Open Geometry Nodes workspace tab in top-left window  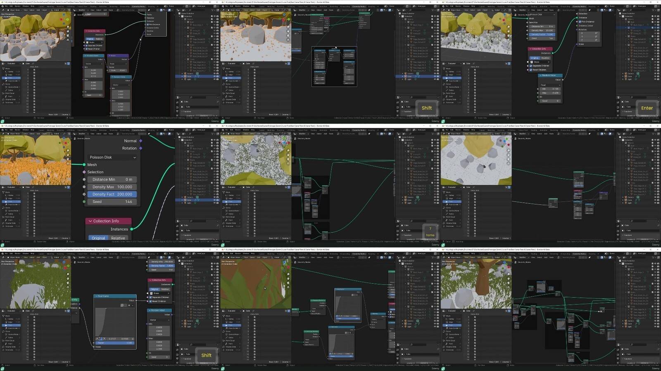pyautogui.click(x=138, y=7)
